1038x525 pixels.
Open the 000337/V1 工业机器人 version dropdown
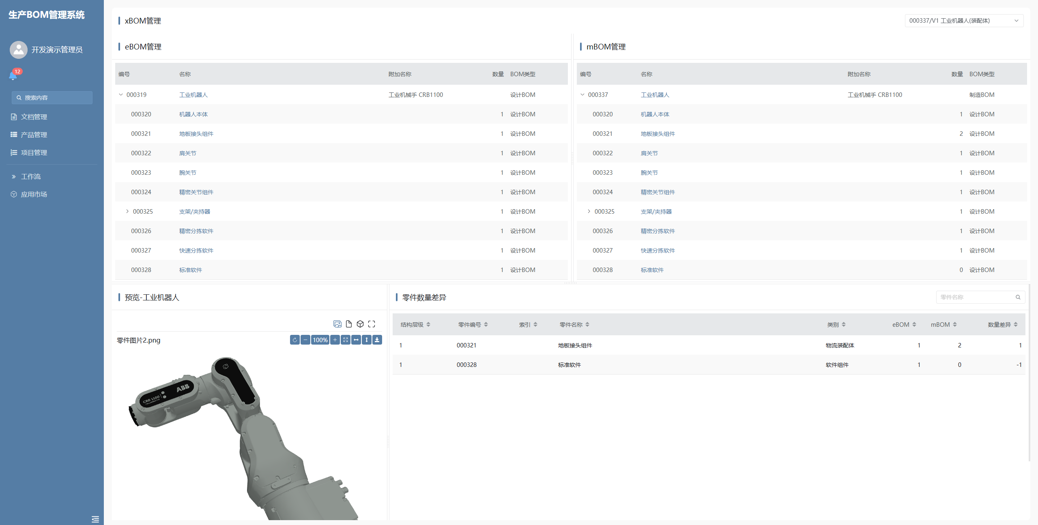tap(964, 21)
